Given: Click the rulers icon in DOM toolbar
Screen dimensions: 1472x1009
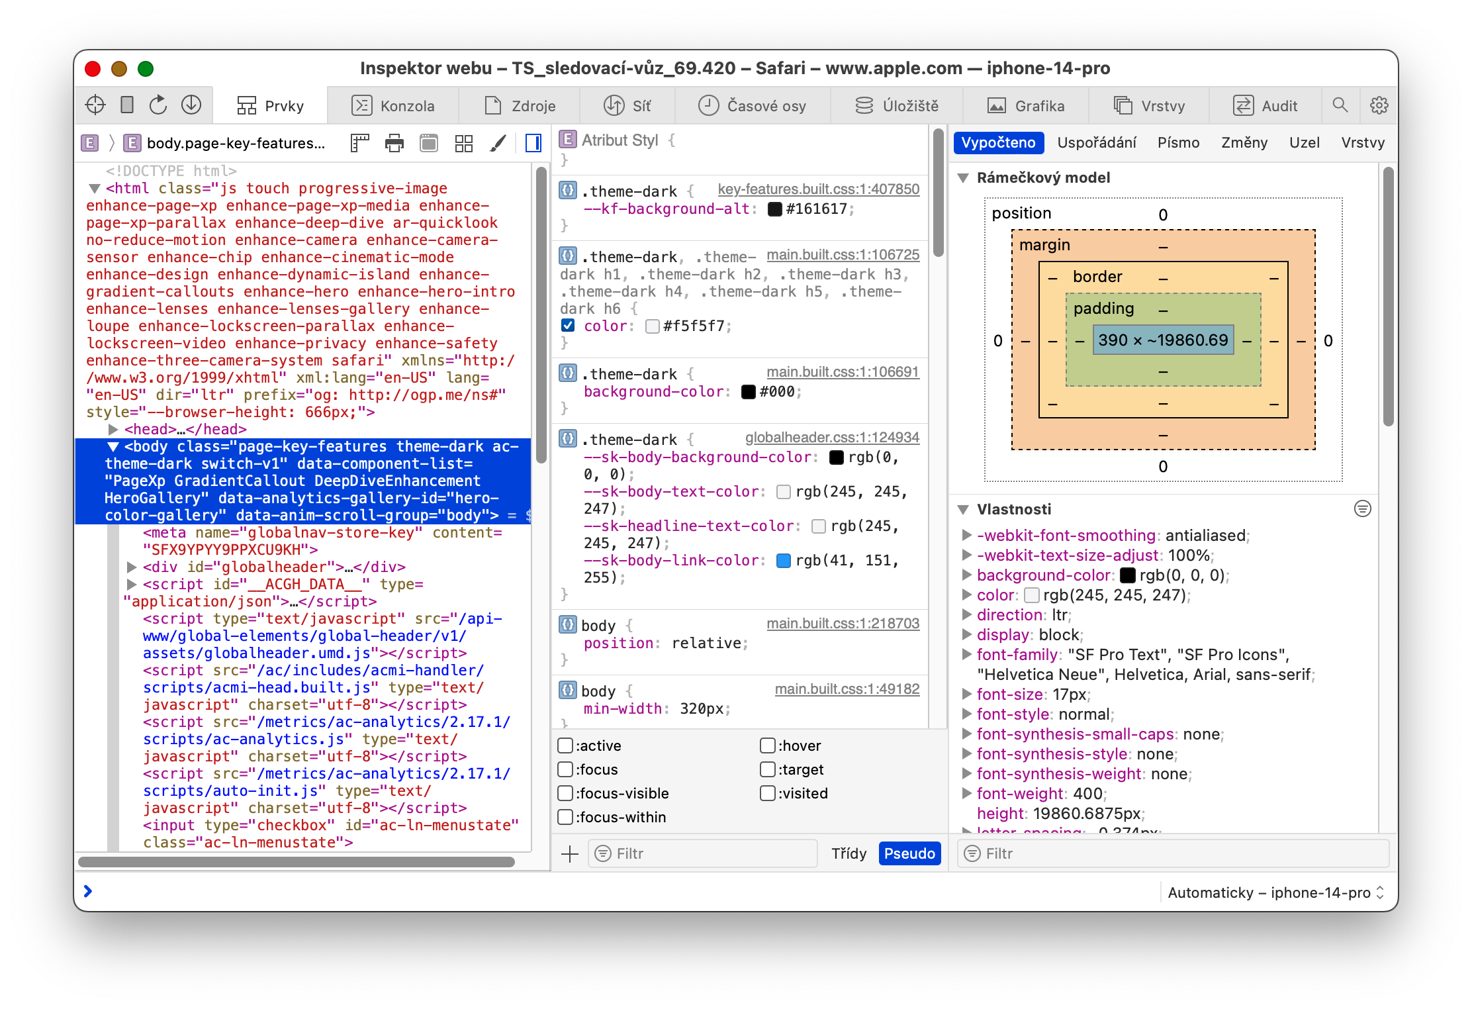Looking at the screenshot, I should tap(359, 143).
